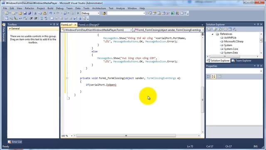The image size is (266, 150).
Task: Click the Categorized icon in Properties panel
Action: click(209, 77)
